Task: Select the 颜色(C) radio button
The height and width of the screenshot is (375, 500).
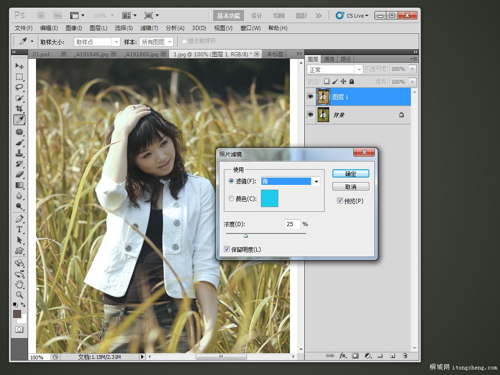Action: point(231,198)
